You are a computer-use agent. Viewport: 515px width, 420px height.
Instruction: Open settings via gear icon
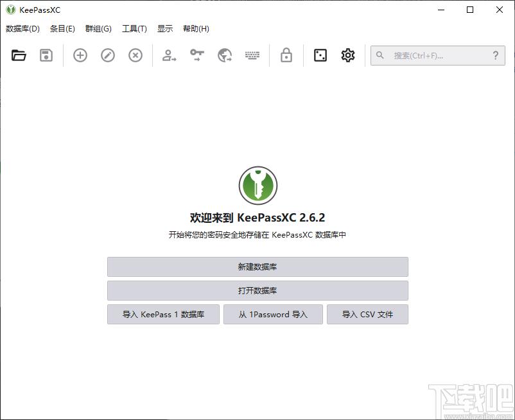point(348,55)
